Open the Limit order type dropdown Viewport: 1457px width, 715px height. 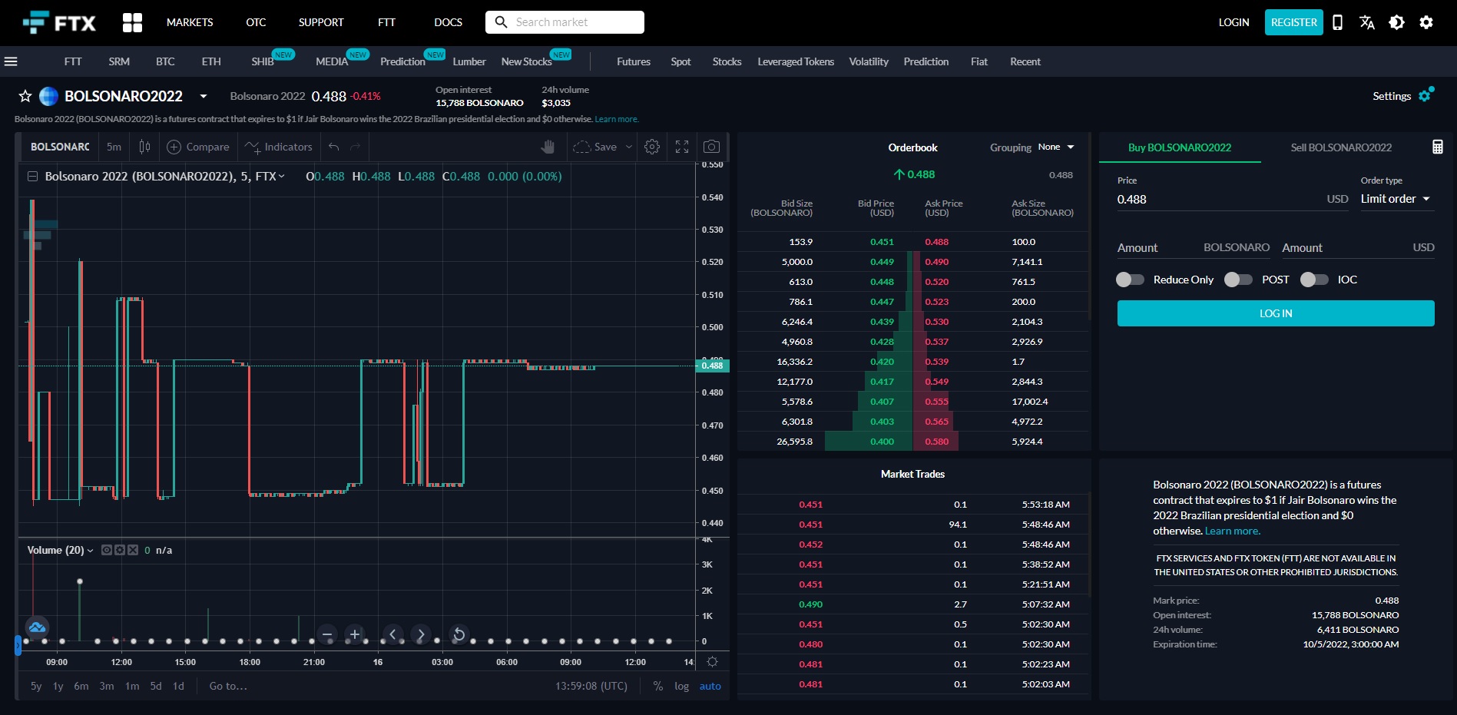pyautogui.click(x=1396, y=199)
